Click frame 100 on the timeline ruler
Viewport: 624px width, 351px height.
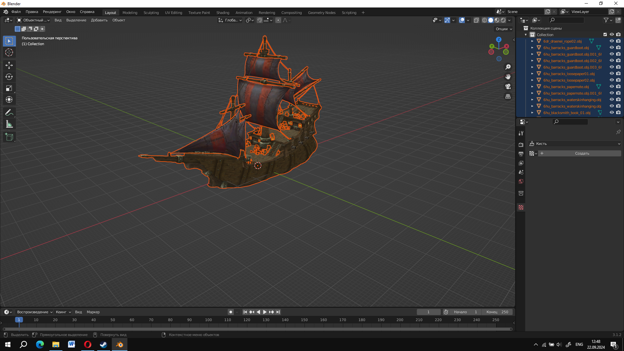[208, 320]
